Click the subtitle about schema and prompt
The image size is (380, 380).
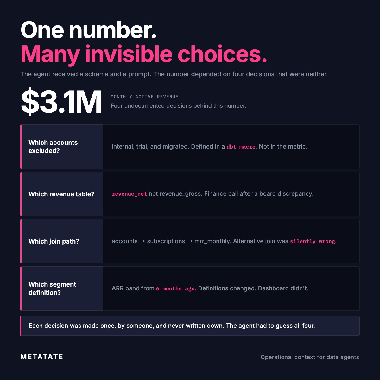174,74
